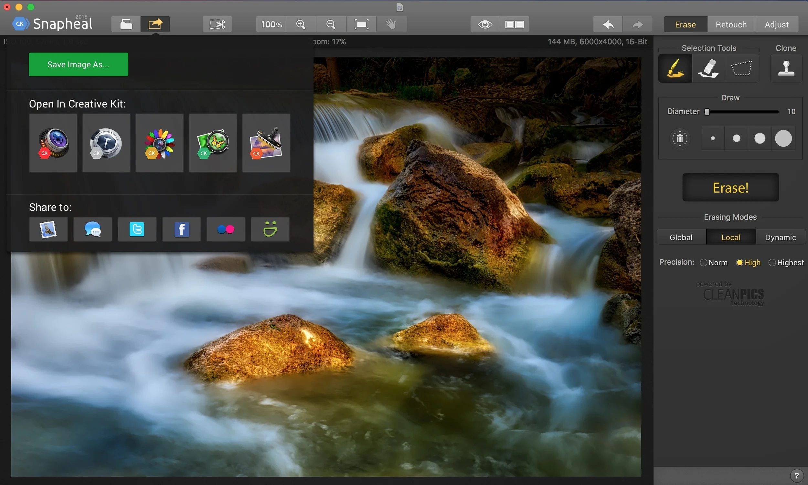Image resolution: width=808 pixels, height=485 pixels.
Task: Collapse the share export popover button
Action: (x=155, y=24)
